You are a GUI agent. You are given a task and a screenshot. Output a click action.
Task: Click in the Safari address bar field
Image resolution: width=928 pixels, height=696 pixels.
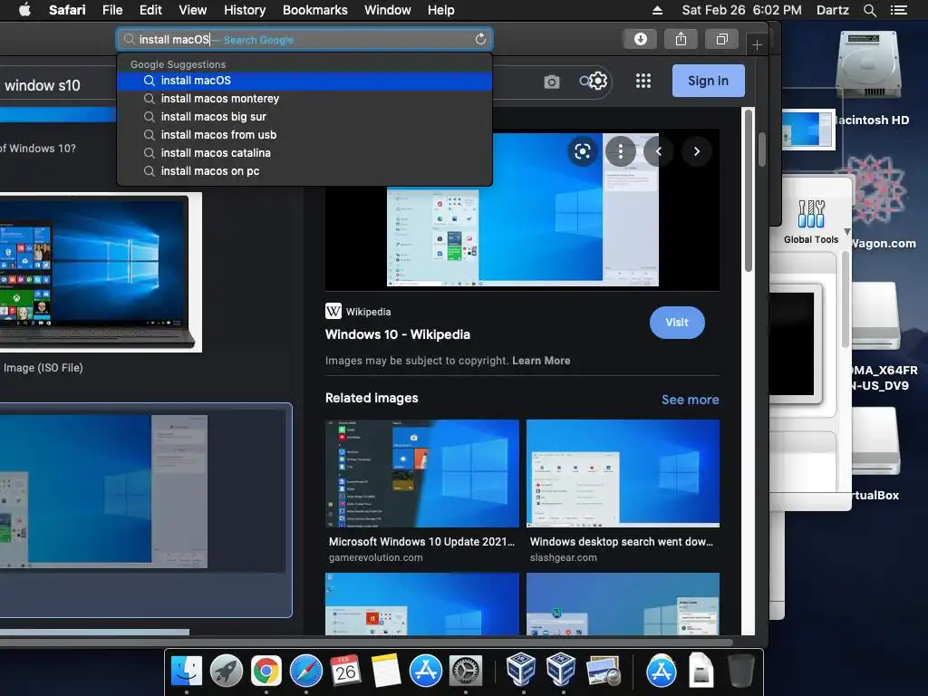[304, 39]
